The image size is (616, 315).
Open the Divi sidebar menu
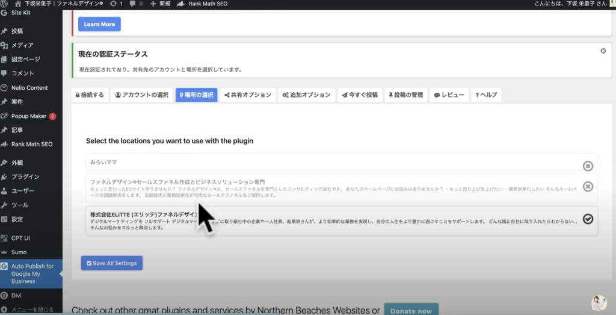click(17, 296)
